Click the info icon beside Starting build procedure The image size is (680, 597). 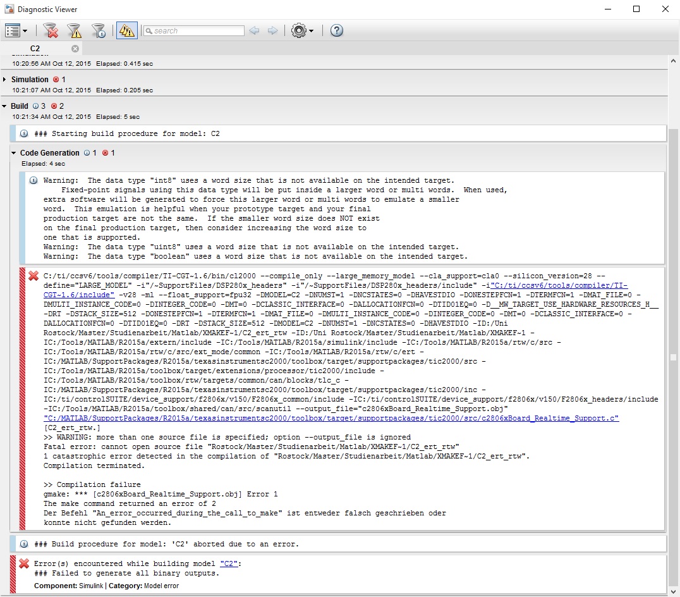pyautogui.click(x=24, y=134)
